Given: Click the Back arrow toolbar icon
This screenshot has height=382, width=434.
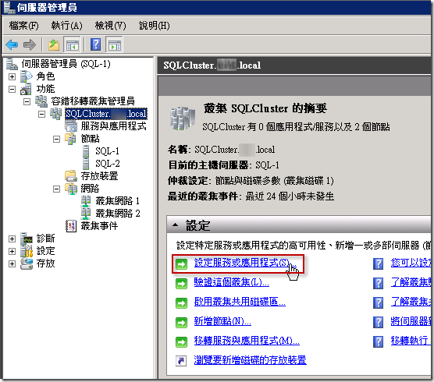Looking at the screenshot, I should (12, 44).
